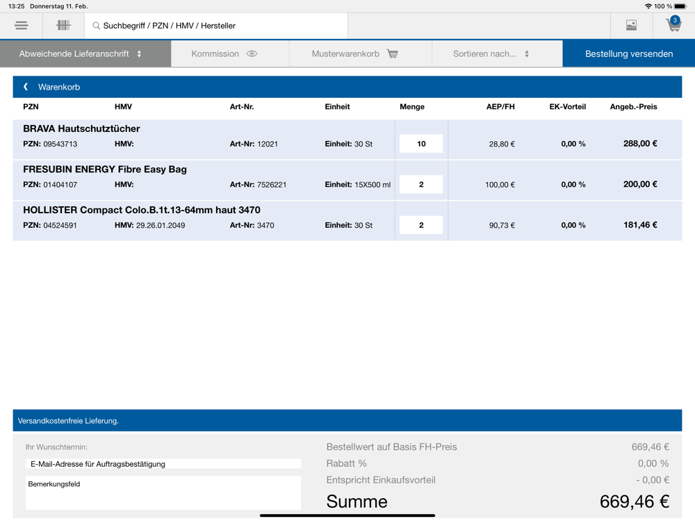Click the search magnifier icon
Image resolution: width=695 pixels, height=521 pixels.
96,26
